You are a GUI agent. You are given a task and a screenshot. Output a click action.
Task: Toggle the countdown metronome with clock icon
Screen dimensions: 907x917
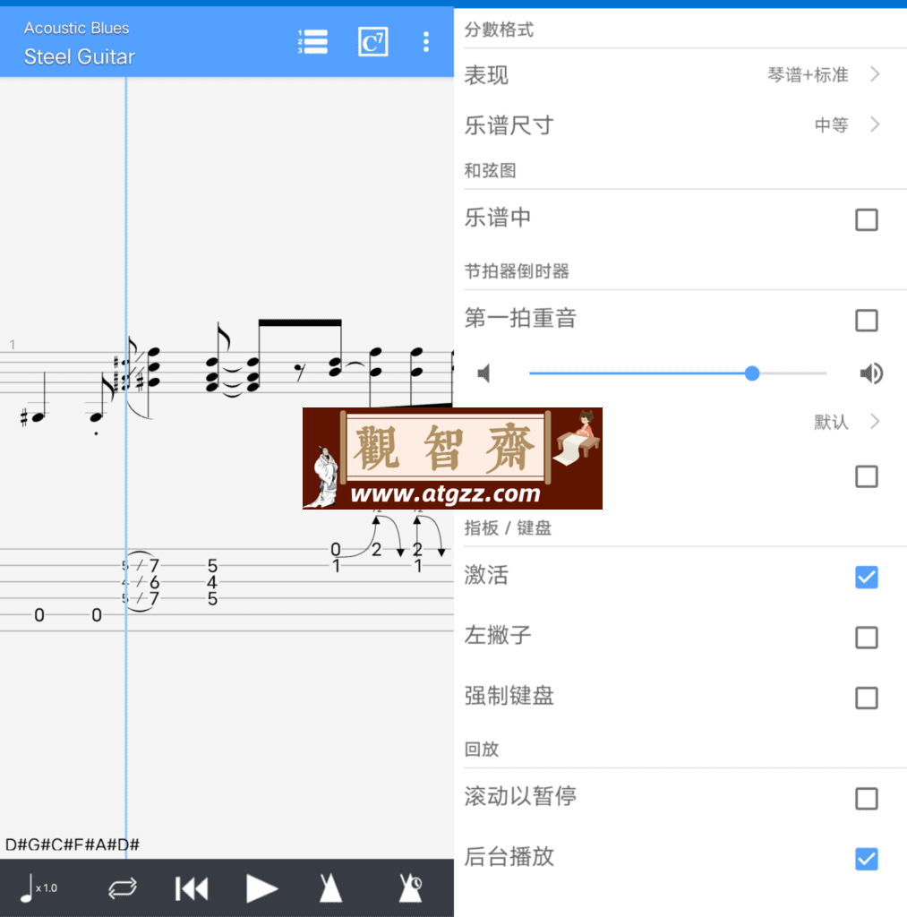click(410, 889)
